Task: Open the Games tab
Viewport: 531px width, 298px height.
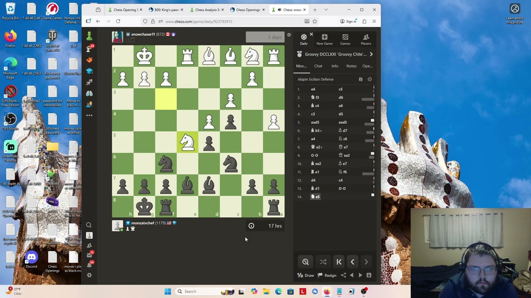Action: tap(345, 40)
